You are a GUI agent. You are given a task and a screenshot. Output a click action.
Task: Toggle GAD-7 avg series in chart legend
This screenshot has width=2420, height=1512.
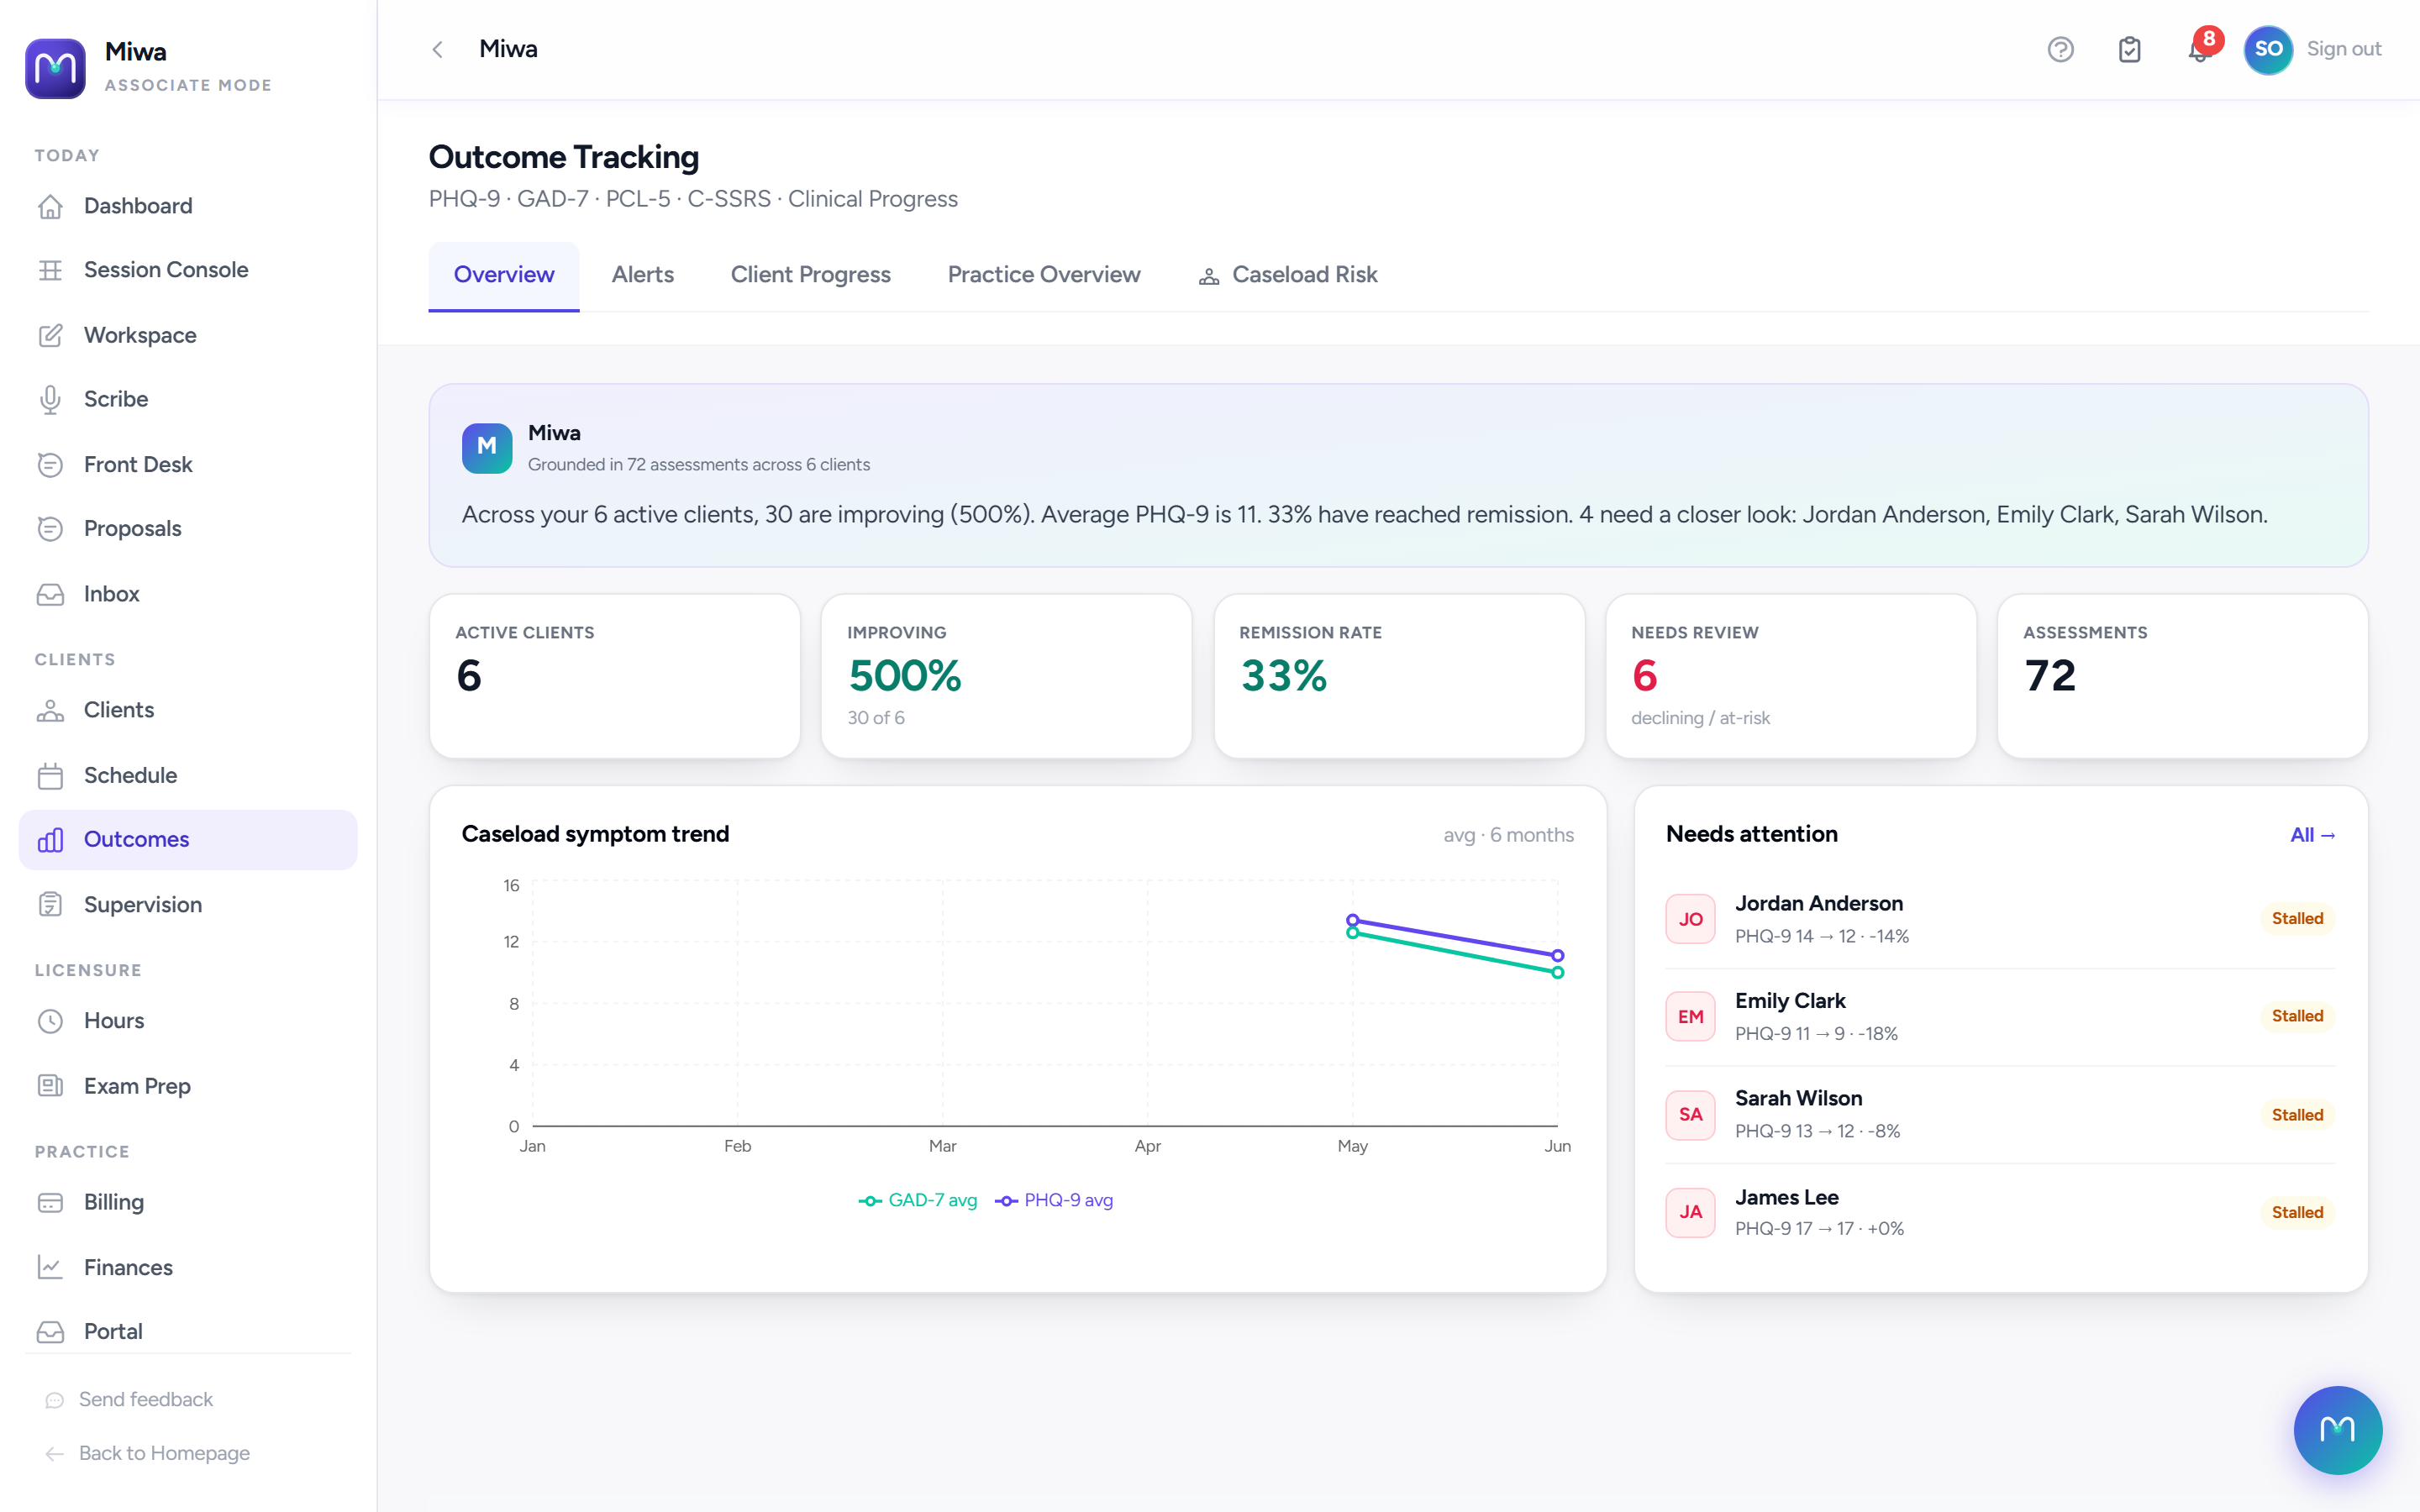coord(917,1200)
